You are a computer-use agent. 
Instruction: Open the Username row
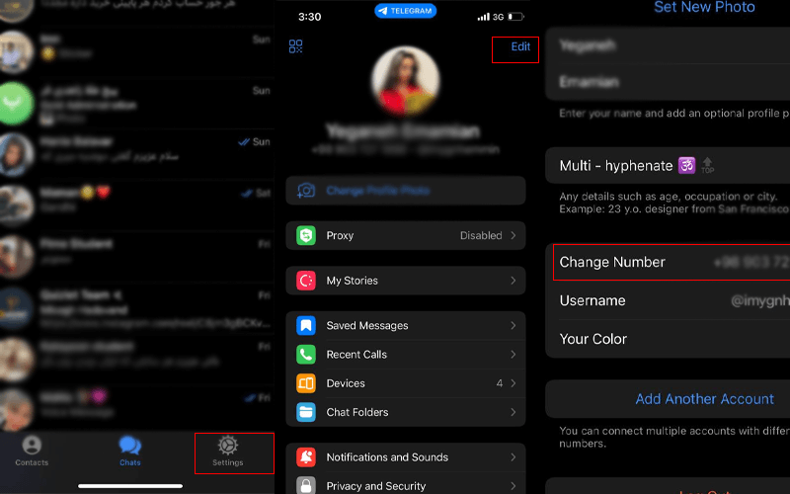pos(668,300)
